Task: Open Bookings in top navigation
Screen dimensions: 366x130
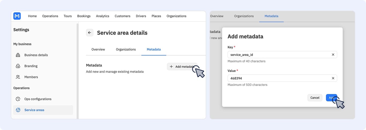Action: click(x=84, y=16)
